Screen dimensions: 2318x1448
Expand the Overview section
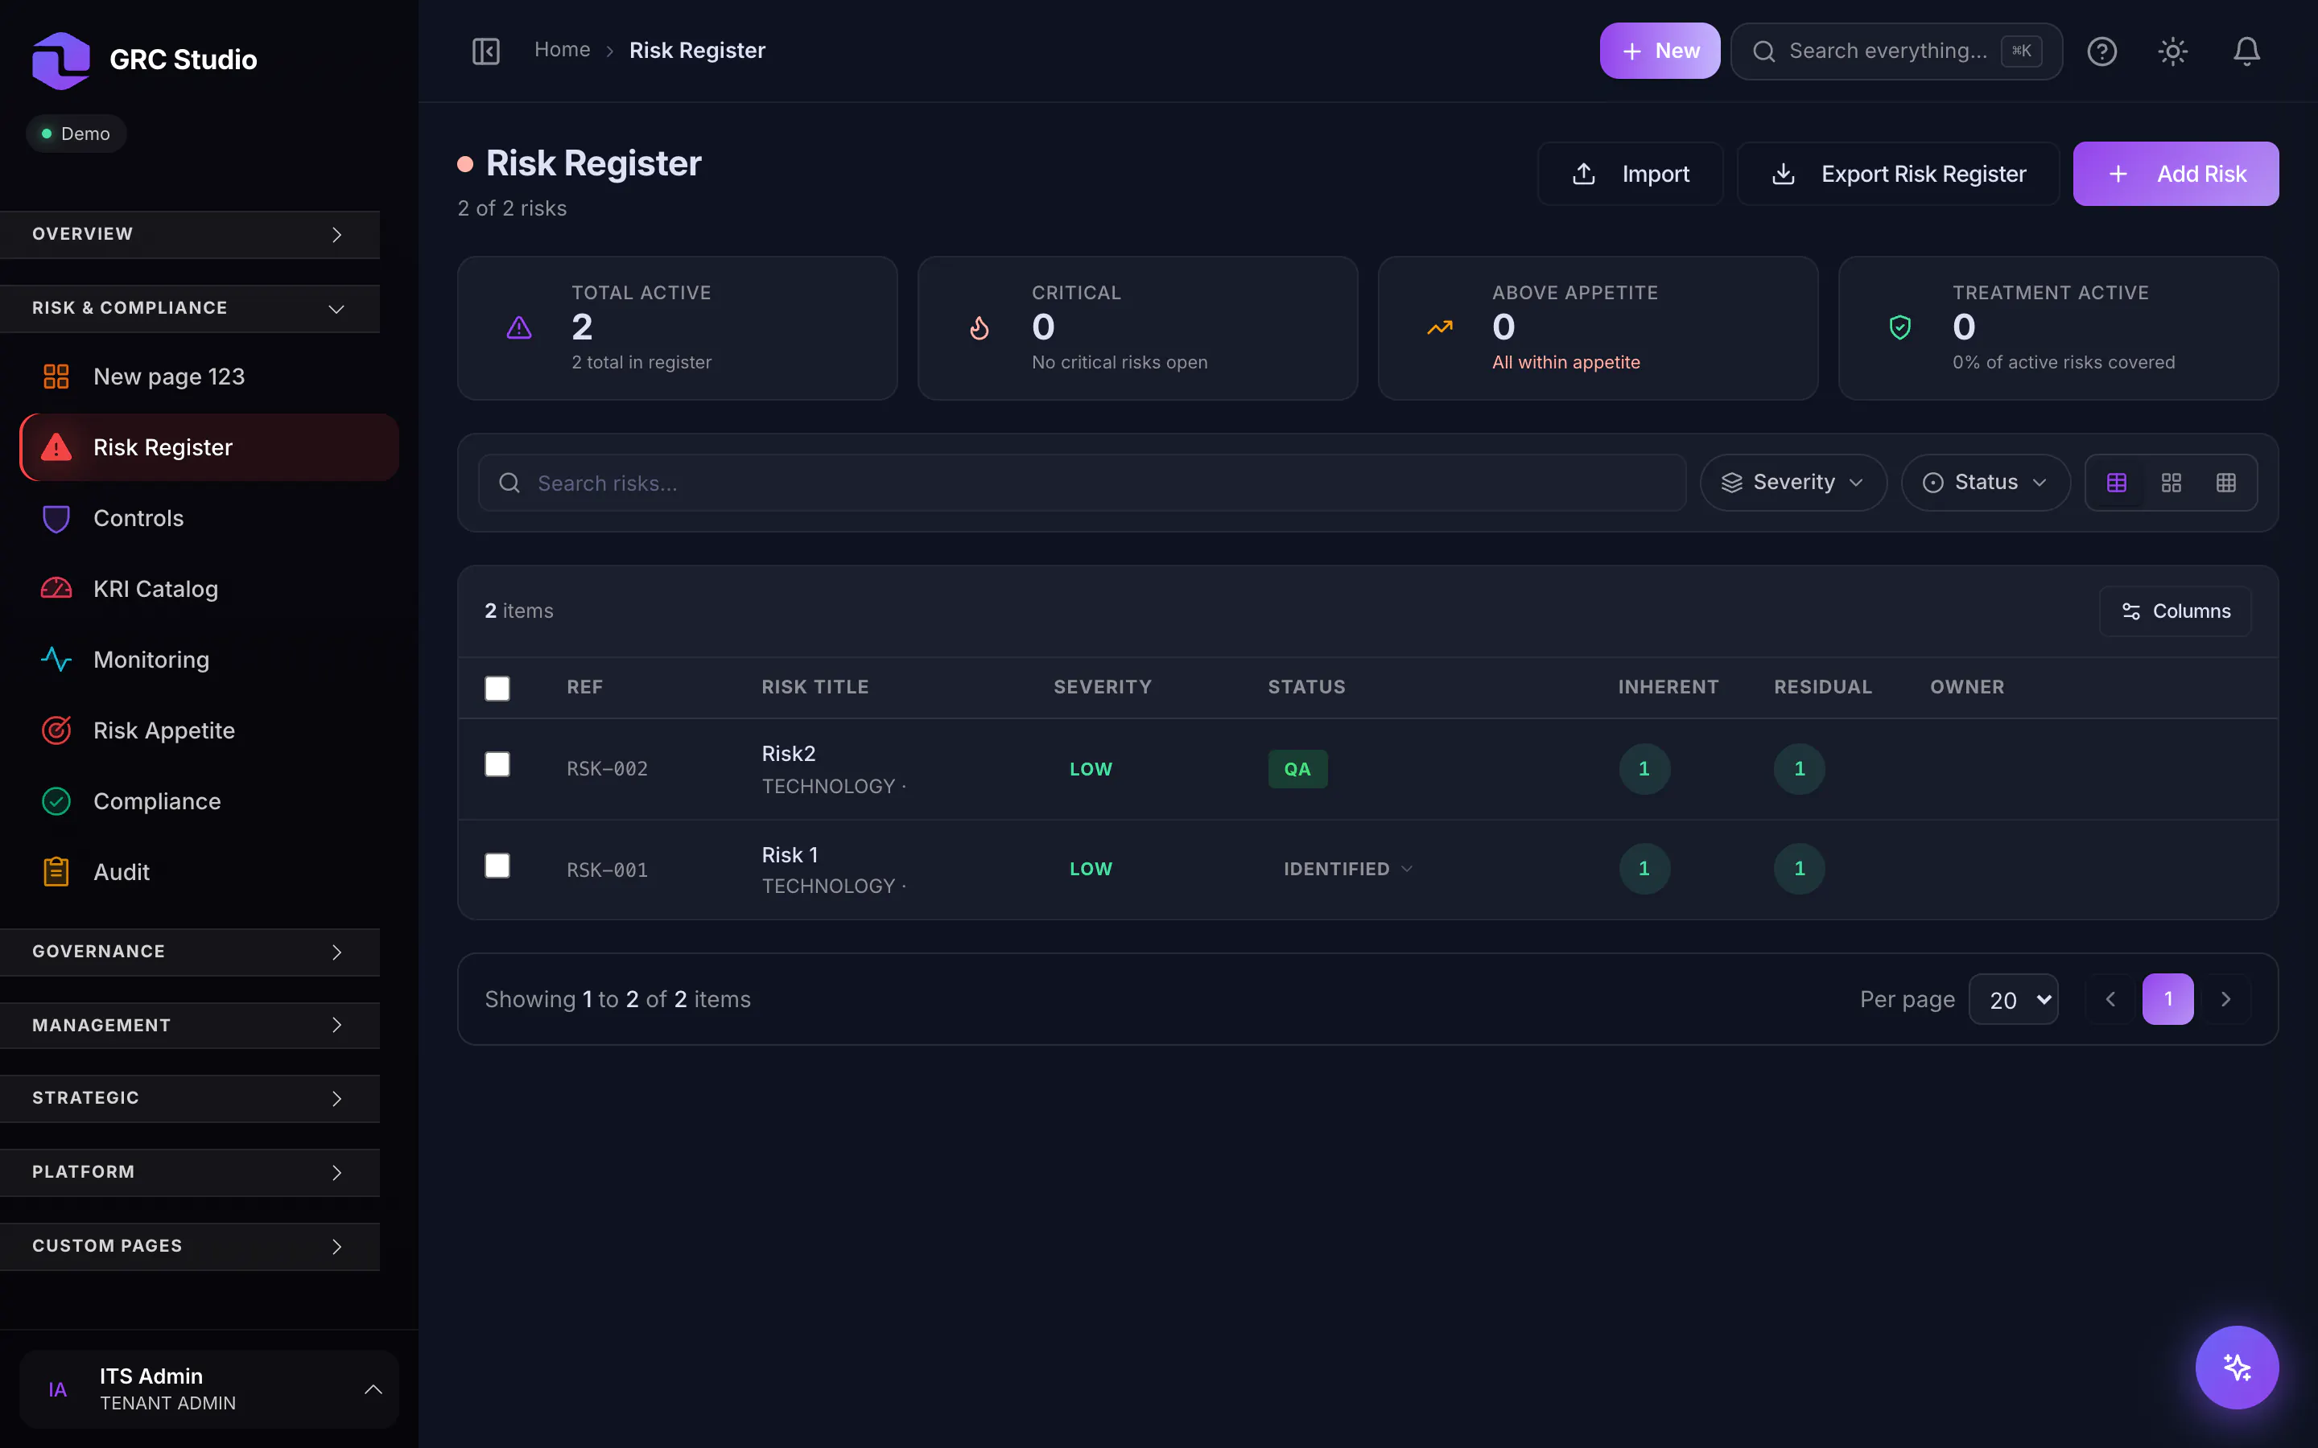[190, 233]
